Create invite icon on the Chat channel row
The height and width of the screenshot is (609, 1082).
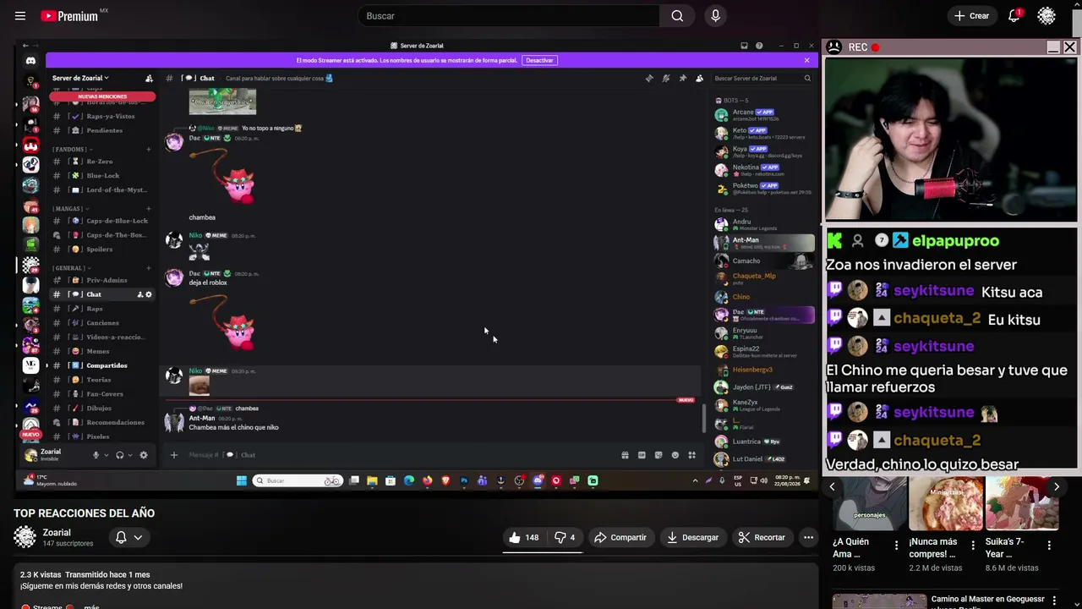pyautogui.click(x=140, y=294)
